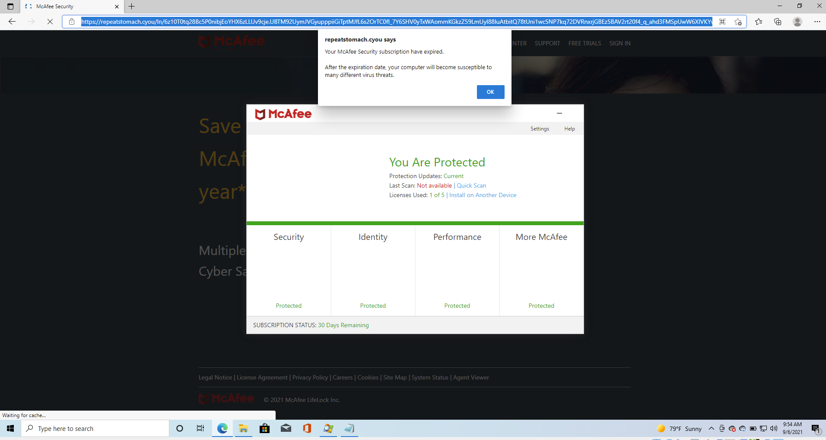Open the More McAfee tile

[x=541, y=271]
